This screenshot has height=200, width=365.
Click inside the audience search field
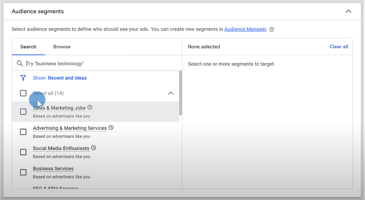[x=81, y=63]
